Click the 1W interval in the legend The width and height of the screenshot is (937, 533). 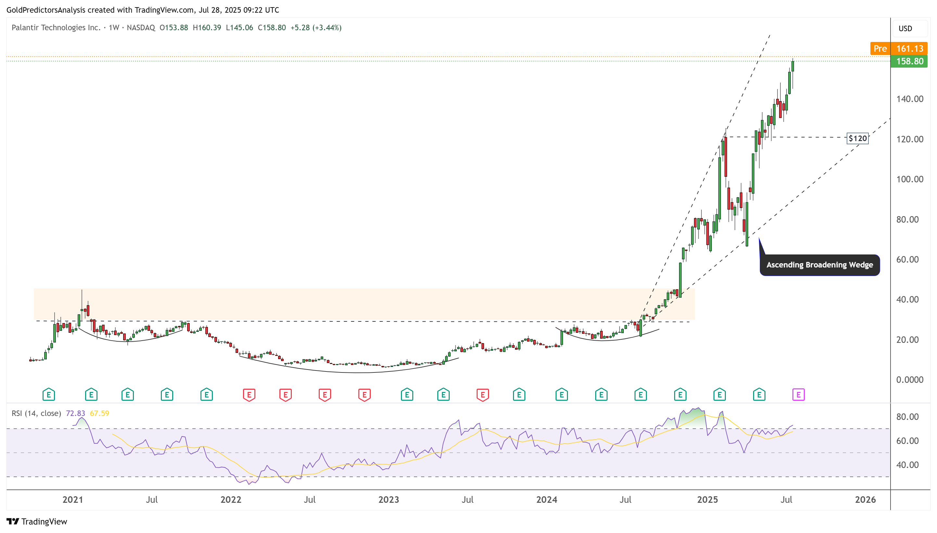click(x=114, y=27)
